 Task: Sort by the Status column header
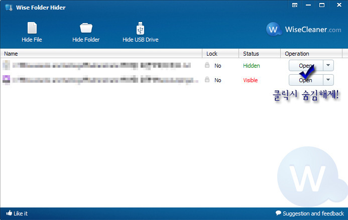click(260, 54)
